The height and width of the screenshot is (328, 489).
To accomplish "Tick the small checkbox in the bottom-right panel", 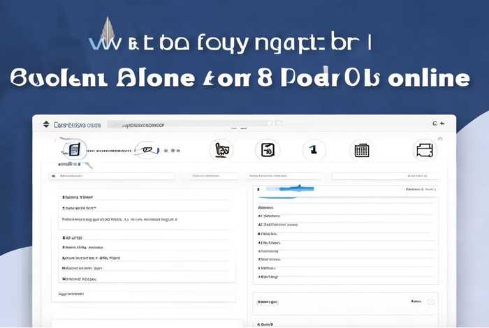I will click(430, 301).
